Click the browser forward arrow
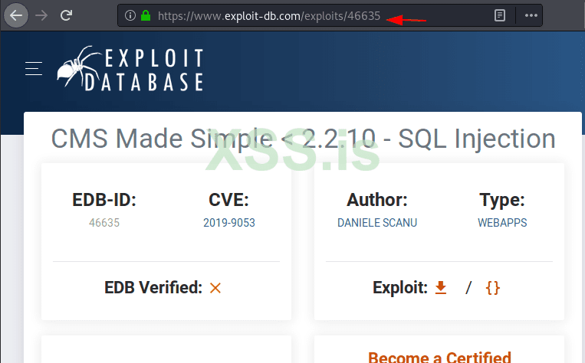The image size is (585, 363). click(x=41, y=15)
